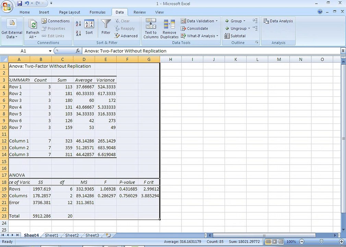The height and width of the screenshot is (247, 346).
Task: Click the Sort A to Z icon
Action: 78,23
